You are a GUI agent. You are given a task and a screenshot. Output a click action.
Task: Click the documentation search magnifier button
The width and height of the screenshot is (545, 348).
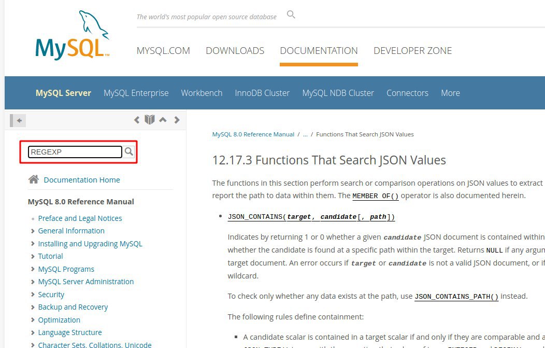[129, 152]
